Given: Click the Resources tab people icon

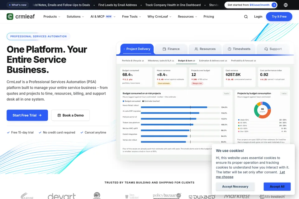Looking at the screenshot, I should point(196,49).
